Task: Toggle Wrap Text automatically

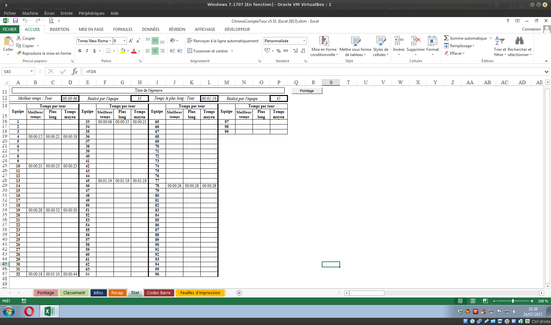Action: pos(190,41)
